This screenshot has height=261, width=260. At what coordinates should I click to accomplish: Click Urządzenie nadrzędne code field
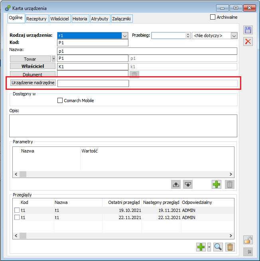coord(93,83)
